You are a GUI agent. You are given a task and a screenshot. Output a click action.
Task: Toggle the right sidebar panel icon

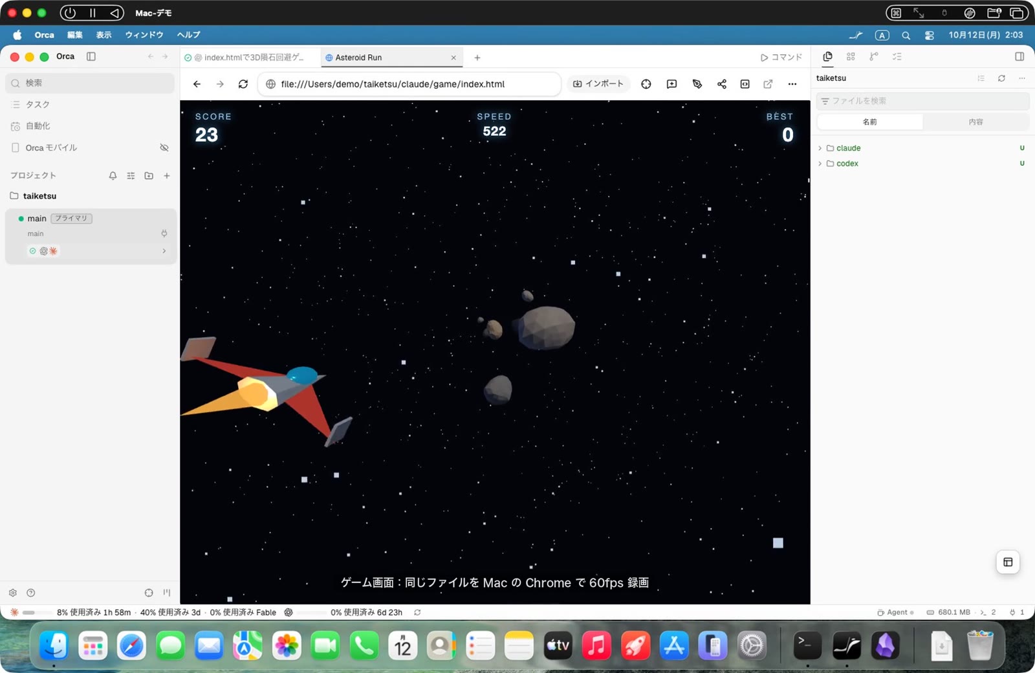(1019, 57)
